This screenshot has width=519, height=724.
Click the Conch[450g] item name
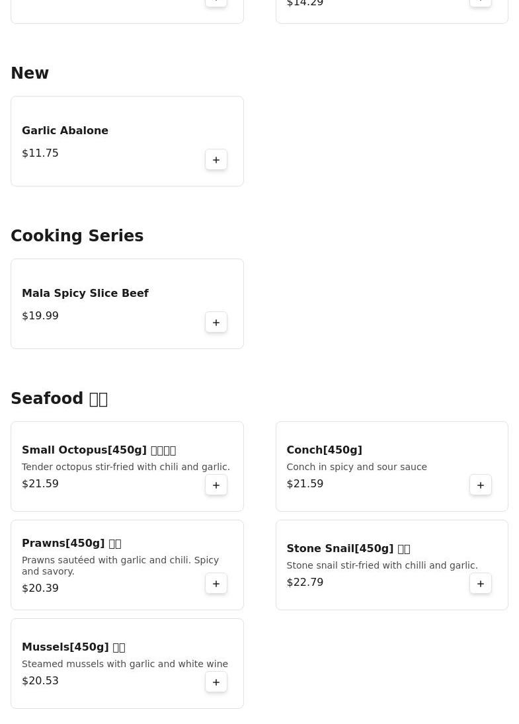324,450
